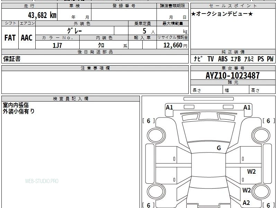Select the ★オークションデビュー★ sales point text

coord(222,14)
